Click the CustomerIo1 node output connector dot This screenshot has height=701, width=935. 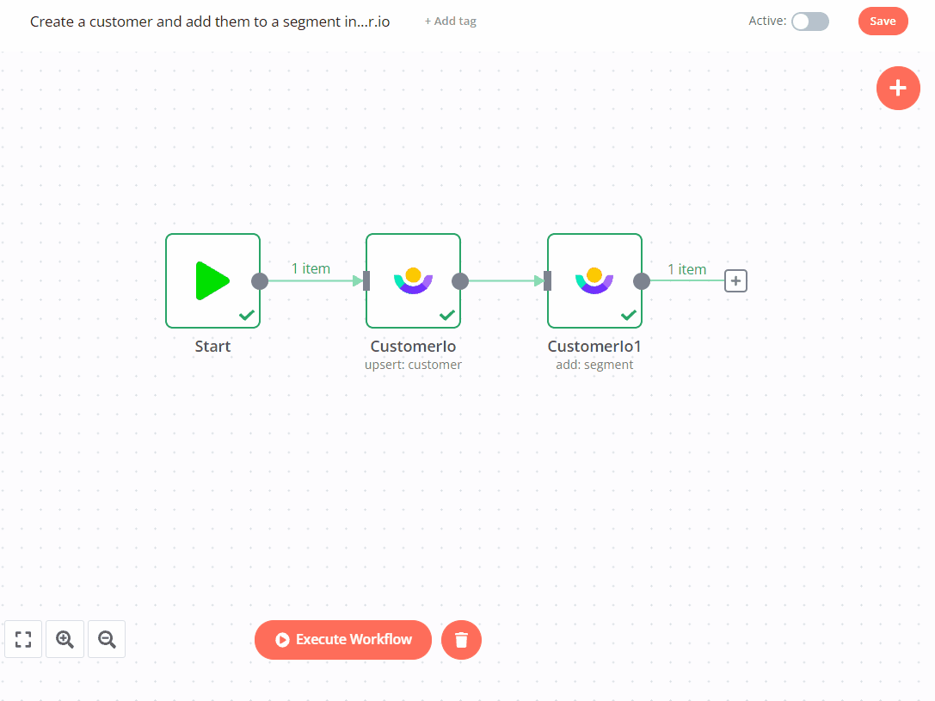pyautogui.click(x=642, y=280)
